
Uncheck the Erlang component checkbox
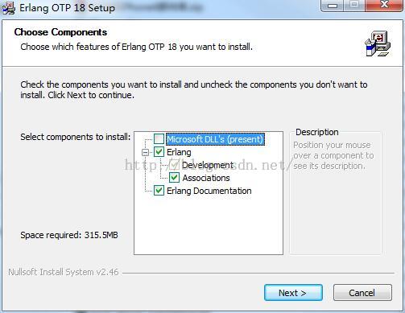click(159, 152)
